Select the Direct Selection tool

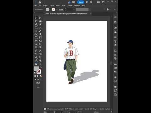pyautogui.click(x=40, y=18)
